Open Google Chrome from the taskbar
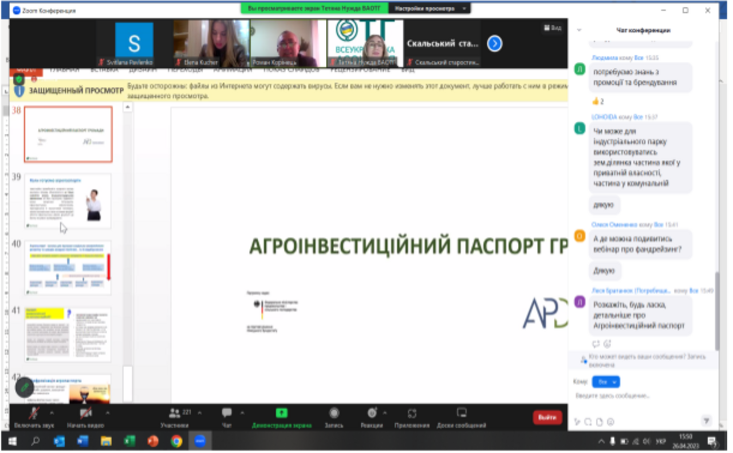This screenshot has height=453, width=733. coord(176,442)
